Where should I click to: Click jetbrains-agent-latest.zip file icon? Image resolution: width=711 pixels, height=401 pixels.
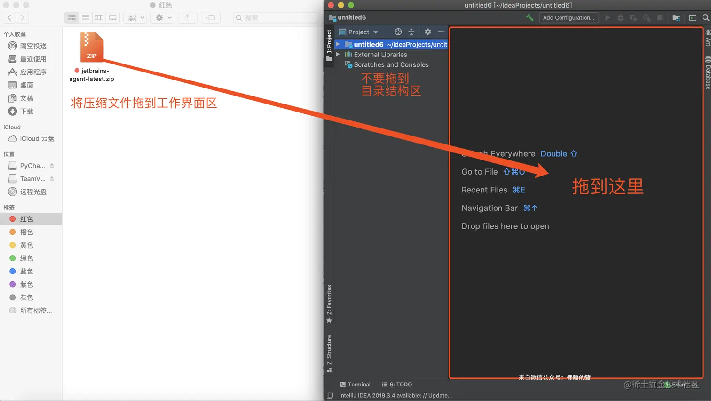(x=92, y=47)
